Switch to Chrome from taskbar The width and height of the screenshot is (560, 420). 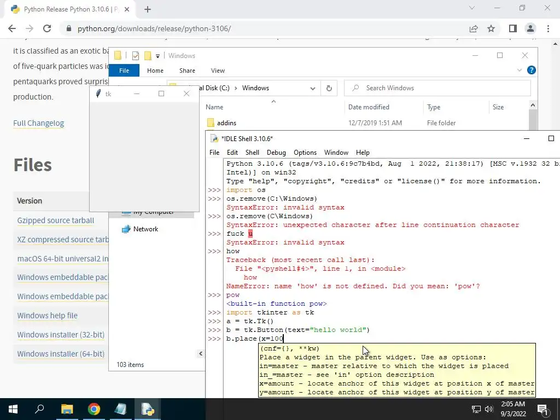tap(94, 409)
